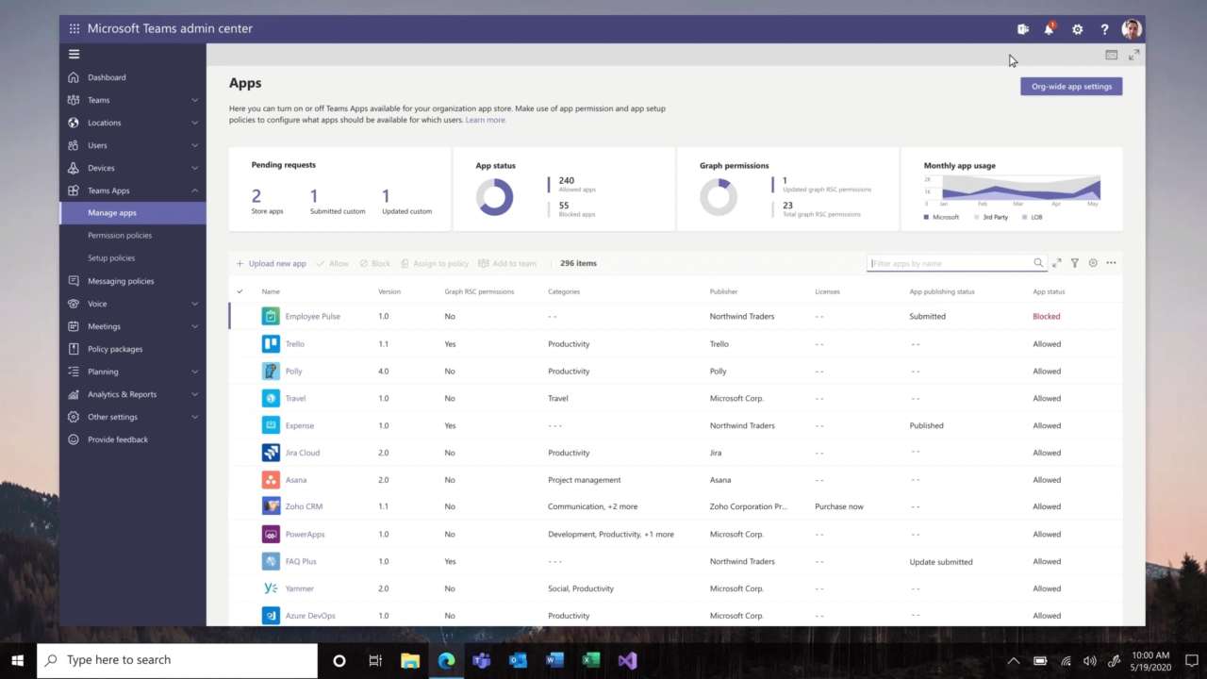This screenshot has height=679, width=1207.
Task: Go to Setup policies
Action: point(111,258)
